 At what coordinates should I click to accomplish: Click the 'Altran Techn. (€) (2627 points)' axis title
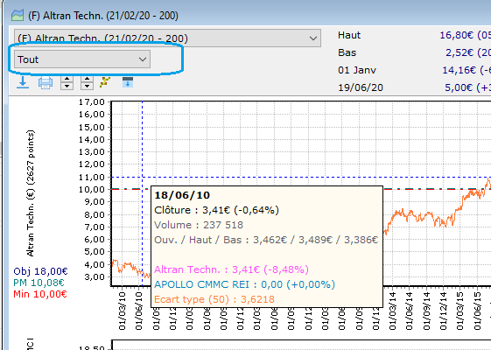(x=31, y=193)
